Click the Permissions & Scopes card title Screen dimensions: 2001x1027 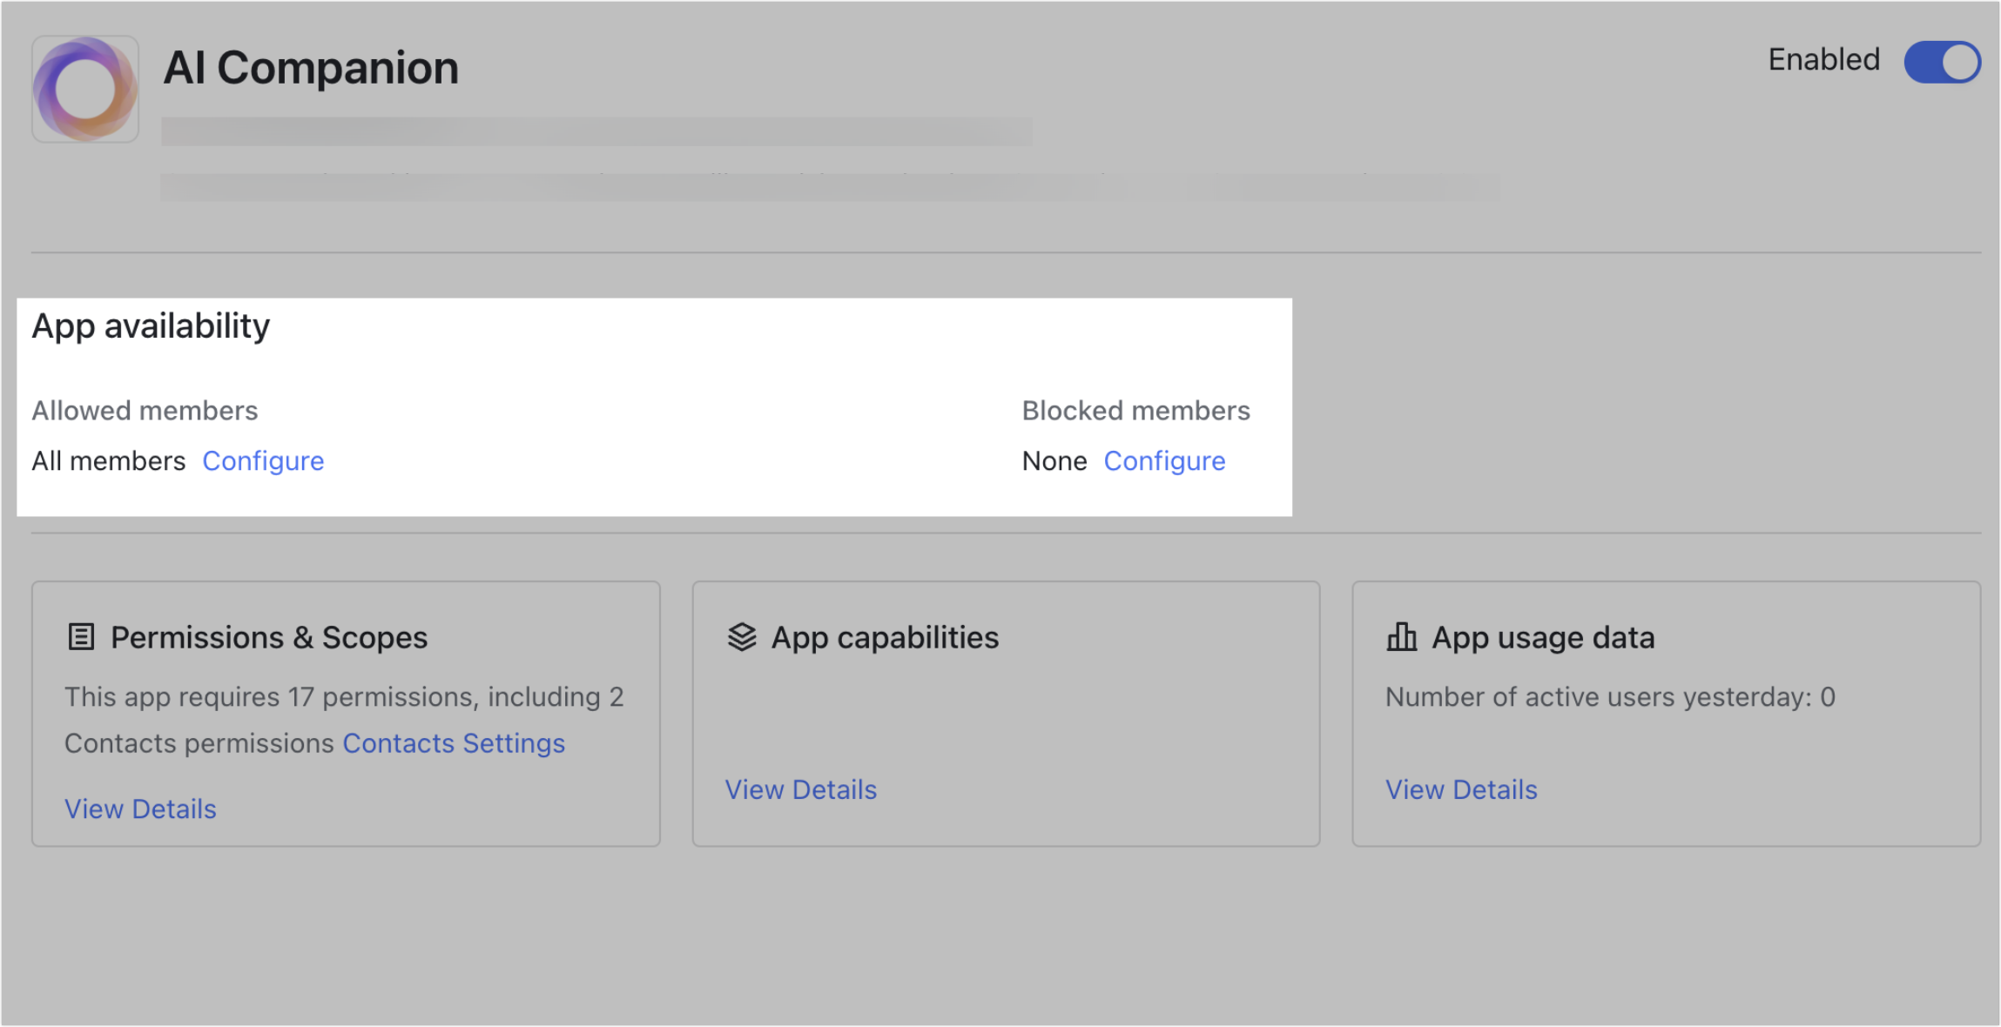click(269, 638)
